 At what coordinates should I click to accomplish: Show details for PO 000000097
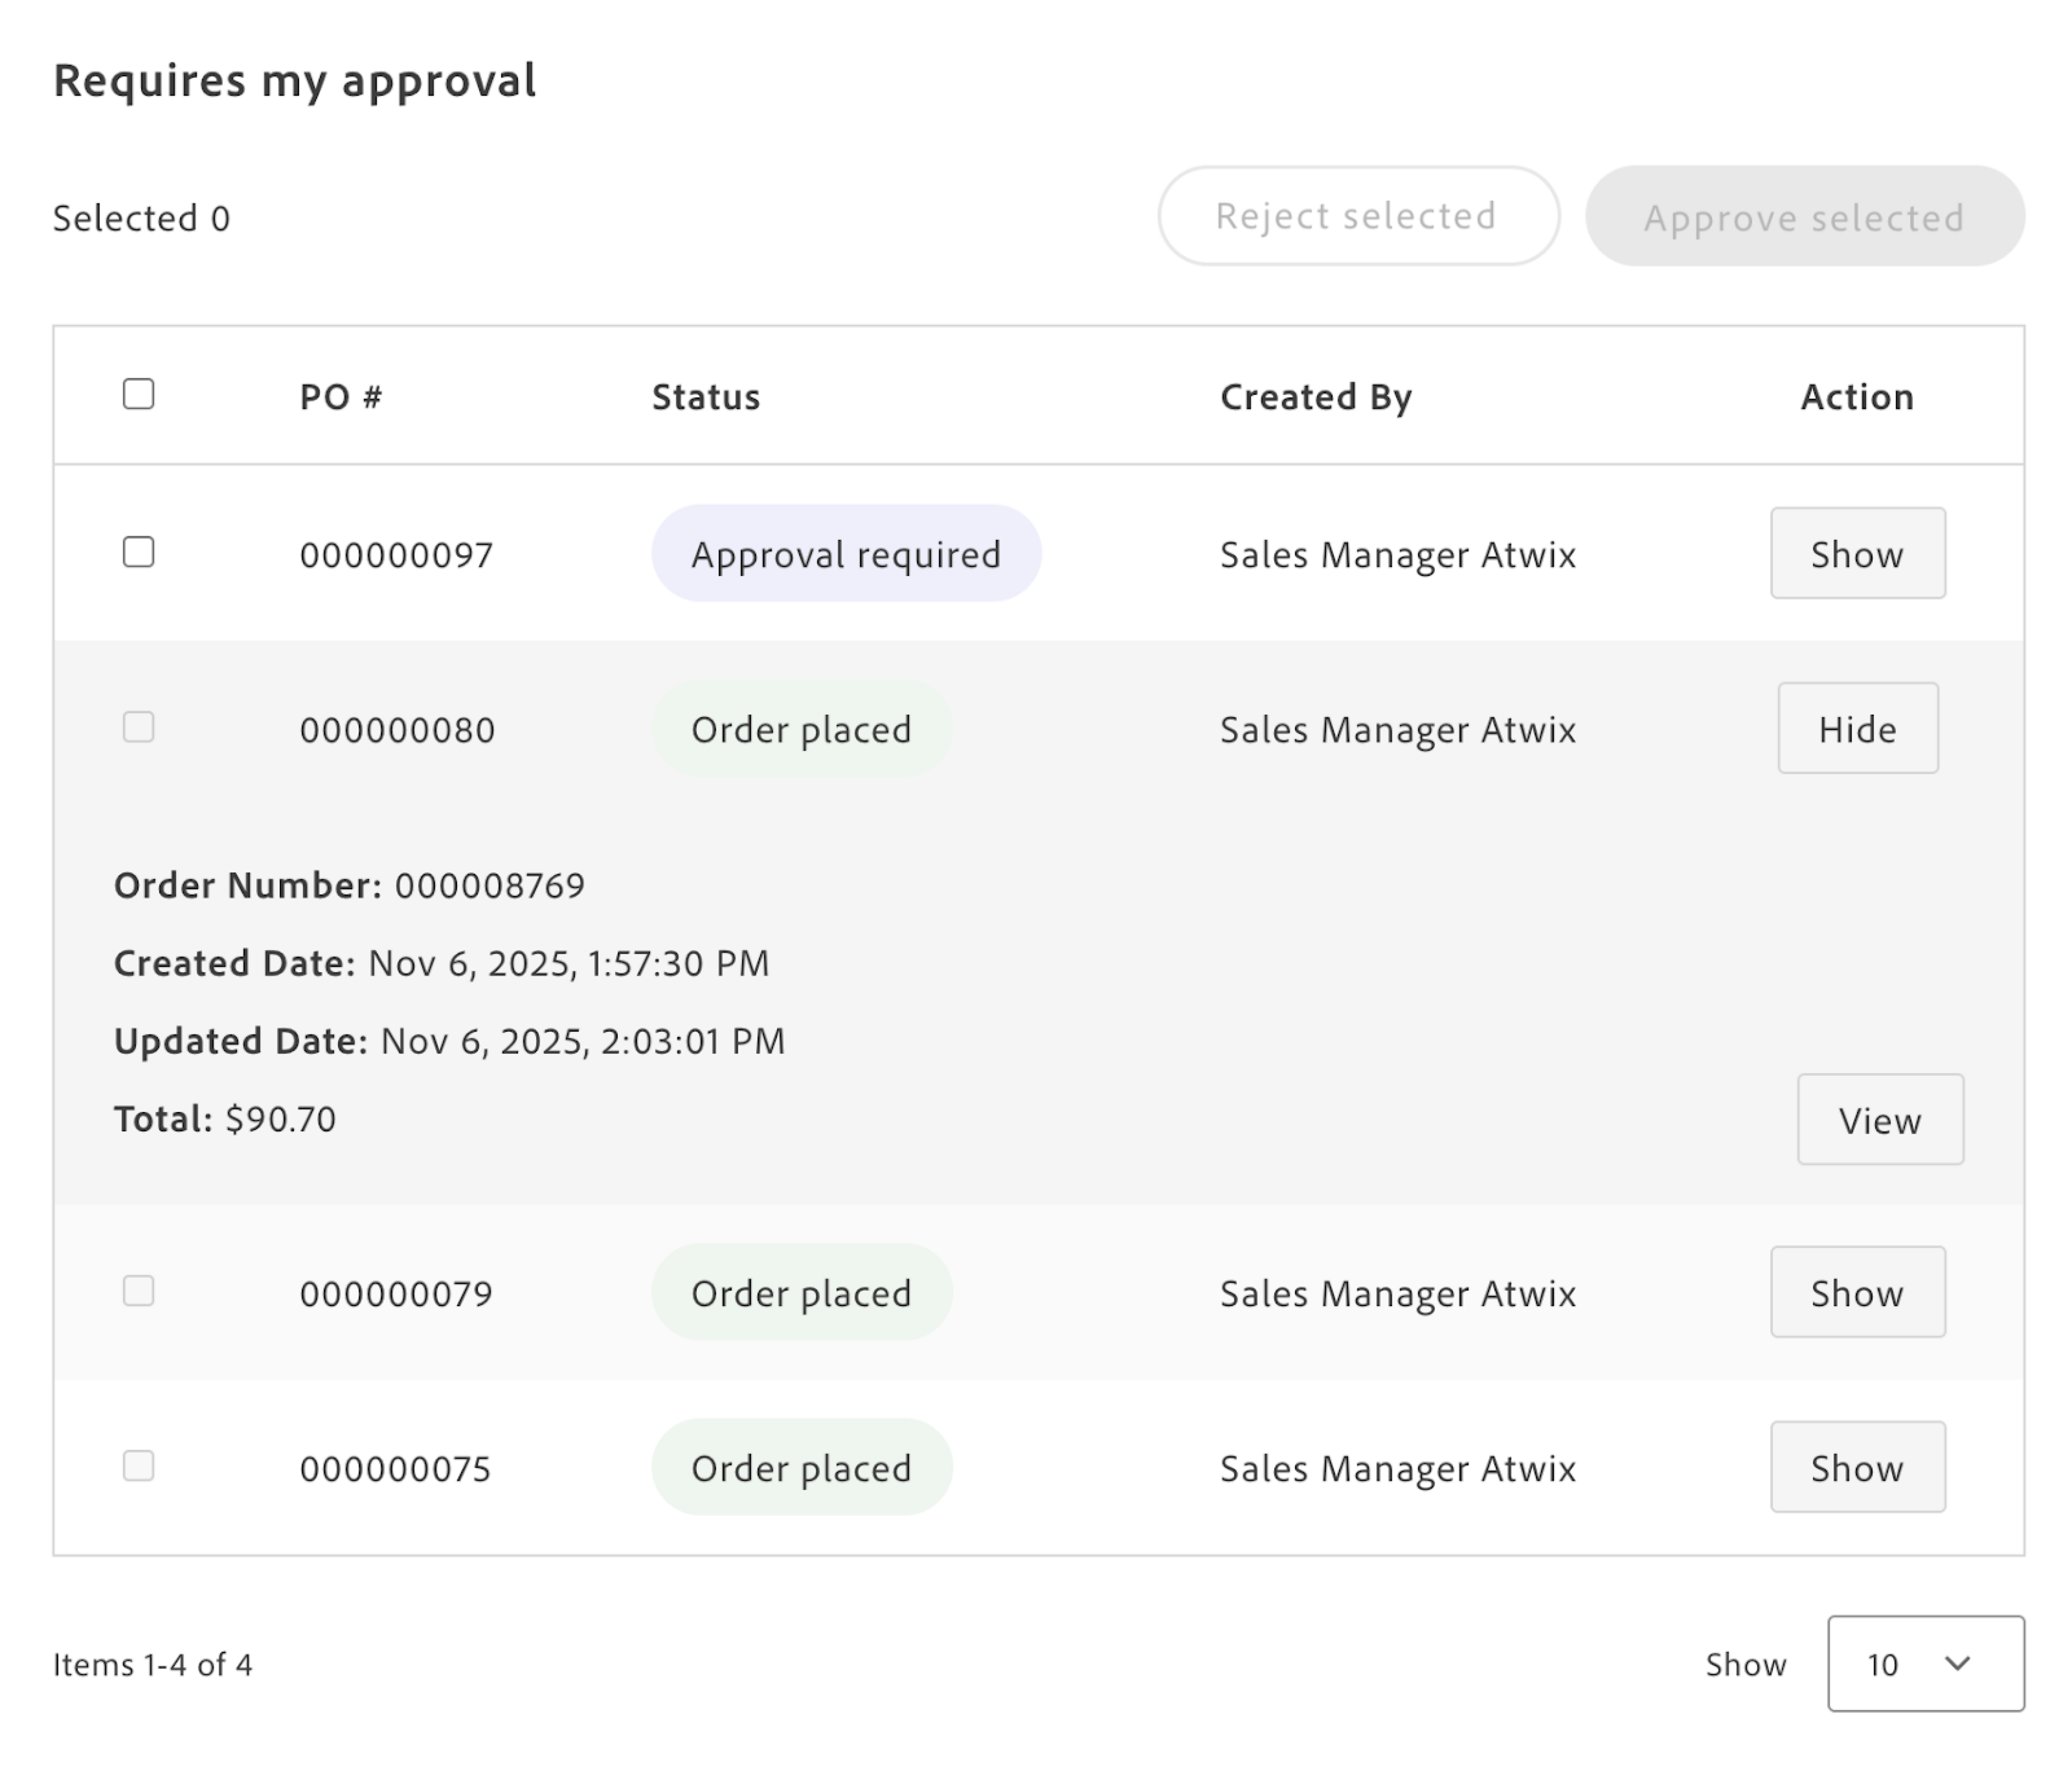1857,553
